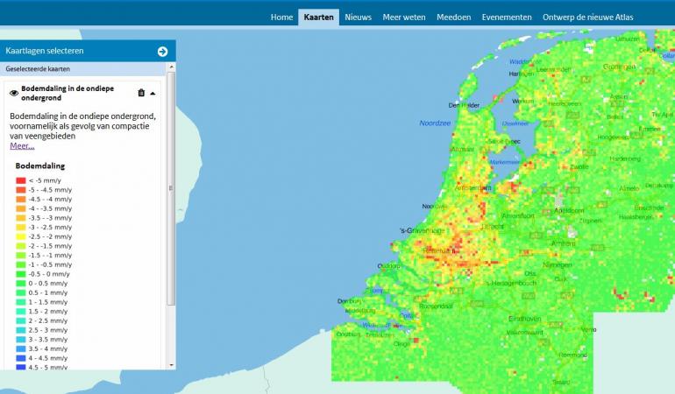675x394 pixels.
Task: Open the Evenementen menu item
Action: pyautogui.click(x=507, y=18)
